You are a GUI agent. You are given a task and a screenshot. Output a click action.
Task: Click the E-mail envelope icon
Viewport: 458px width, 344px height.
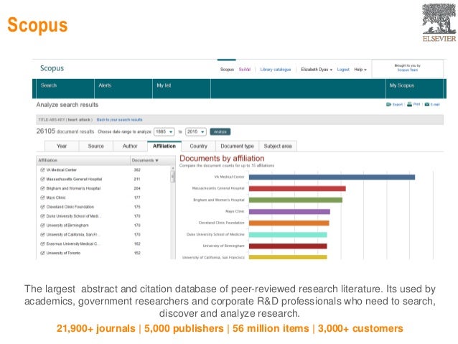(429, 104)
